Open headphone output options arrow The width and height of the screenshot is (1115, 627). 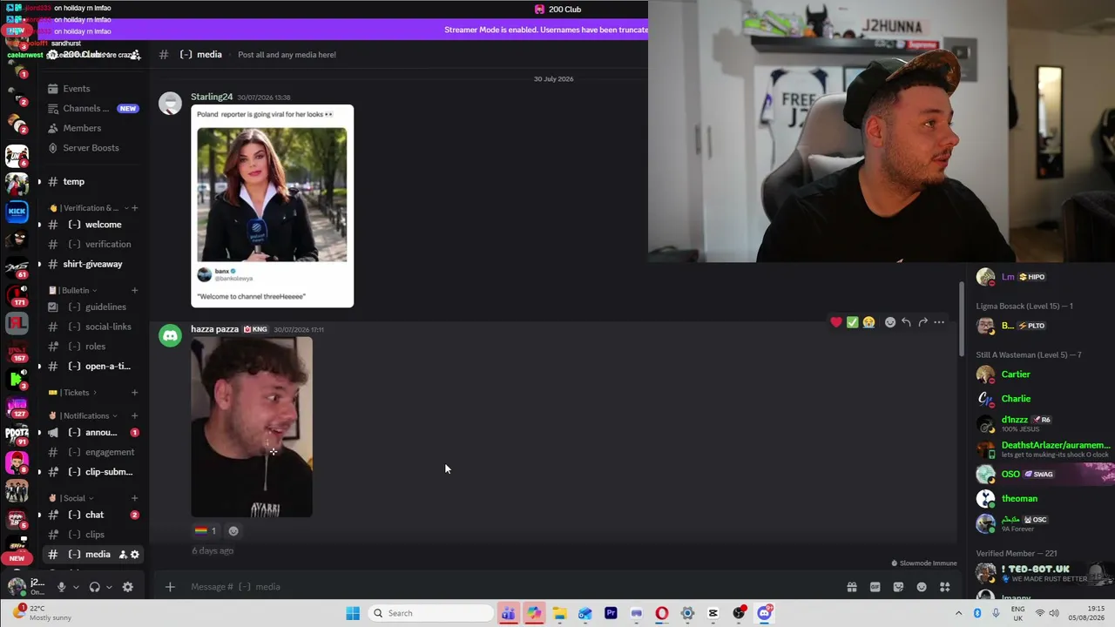click(109, 587)
